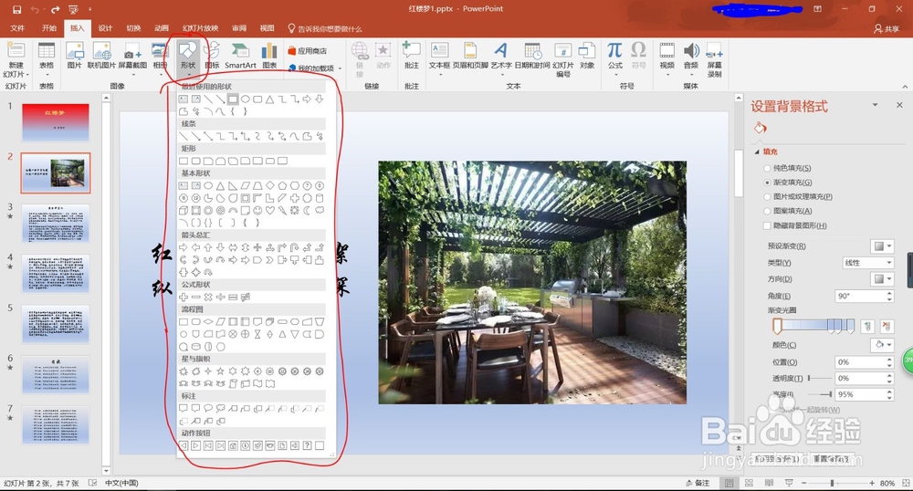Open 颜色 color dropdown
This screenshot has width=913, height=491.
click(x=882, y=345)
